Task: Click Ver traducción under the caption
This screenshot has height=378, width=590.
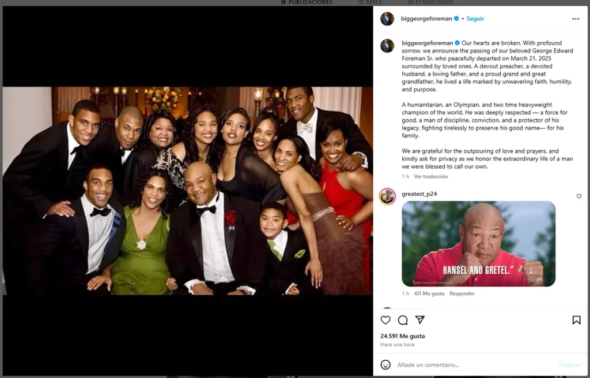Action: (x=431, y=177)
